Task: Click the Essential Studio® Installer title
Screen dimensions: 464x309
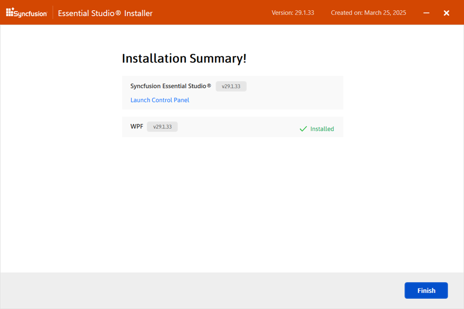Action: 105,13
